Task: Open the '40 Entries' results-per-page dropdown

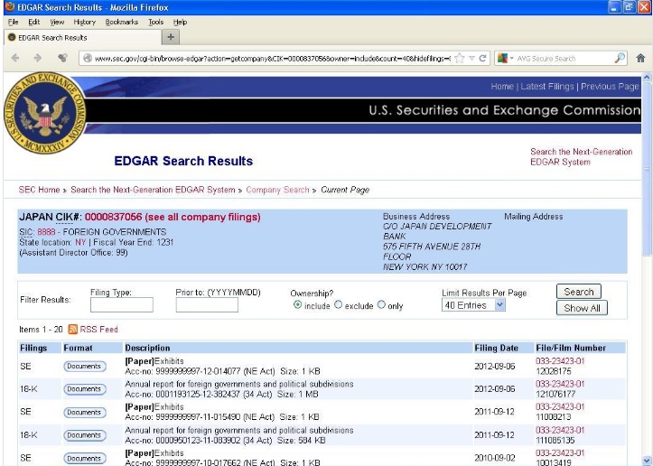Action: point(473,305)
